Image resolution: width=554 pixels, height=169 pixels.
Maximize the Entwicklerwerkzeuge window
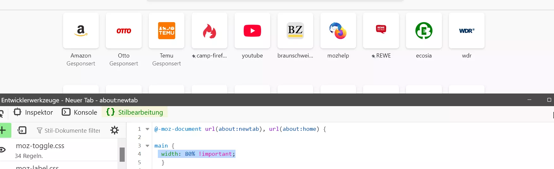(x=549, y=100)
